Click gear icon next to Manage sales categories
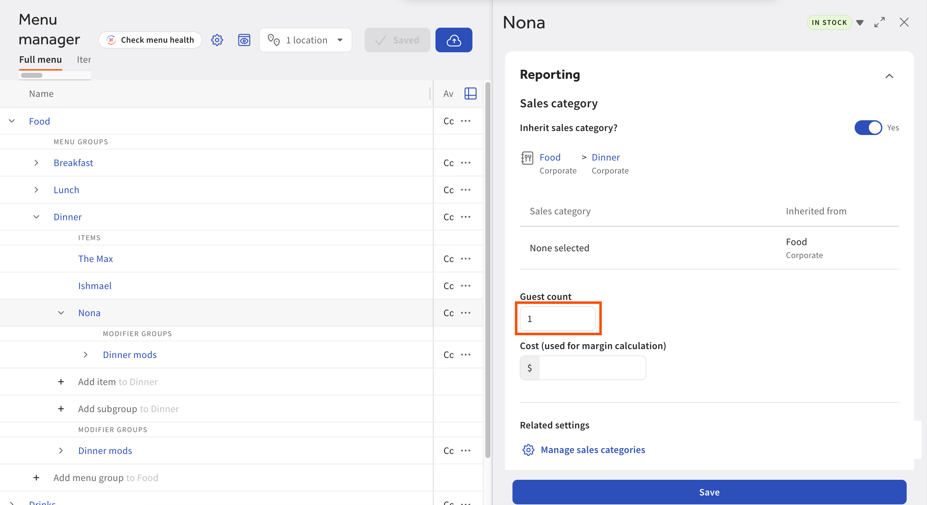This screenshot has height=505, width=927. coord(528,450)
